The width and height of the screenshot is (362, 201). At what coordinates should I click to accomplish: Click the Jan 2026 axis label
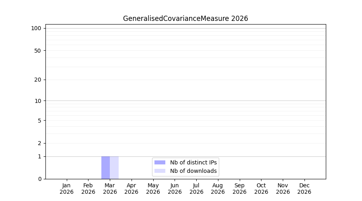tap(66, 189)
